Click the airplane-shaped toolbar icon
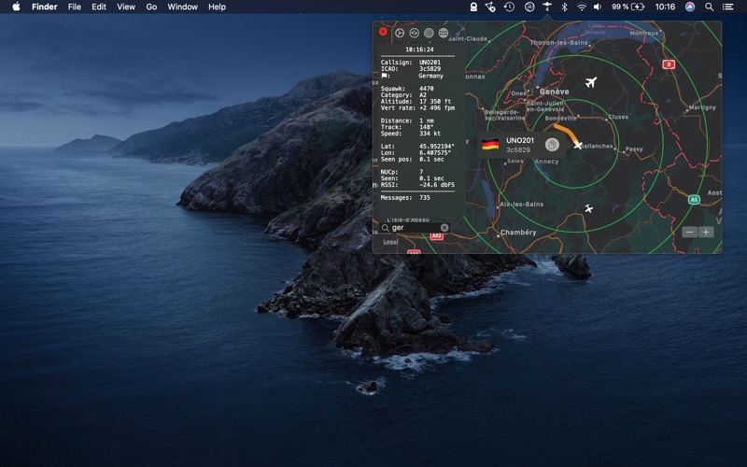The height and width of the screenshot is (467, 747). click(x=400, y=33)
